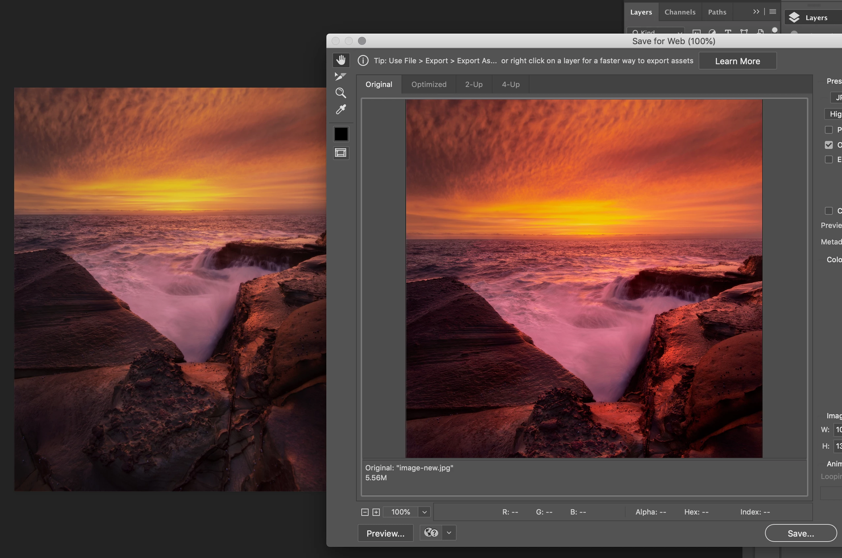This screenshot has width=842, height=558.
Task: Click the black eyedropper color swatch
Action: (x=341, y=134)
